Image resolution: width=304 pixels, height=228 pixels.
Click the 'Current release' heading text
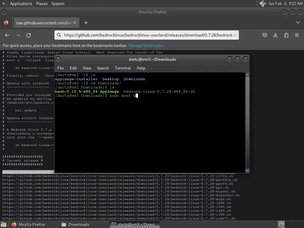[x=23, y=161]
